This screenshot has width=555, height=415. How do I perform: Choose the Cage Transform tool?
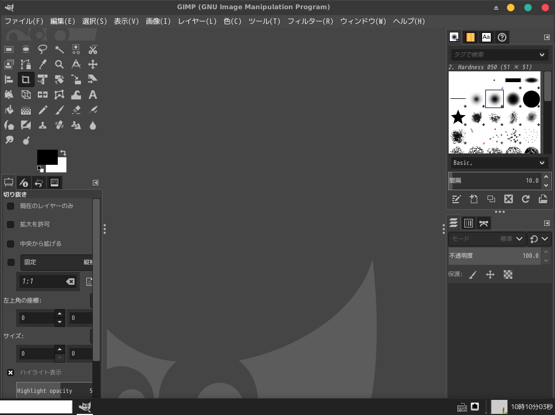(x=59, y=95)
